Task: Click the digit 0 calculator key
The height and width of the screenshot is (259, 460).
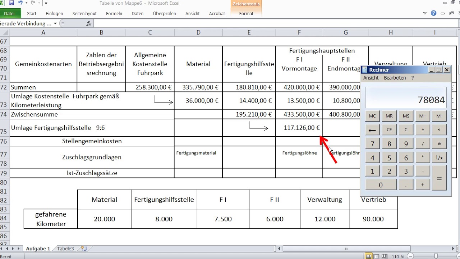Action: coord(381,185)
